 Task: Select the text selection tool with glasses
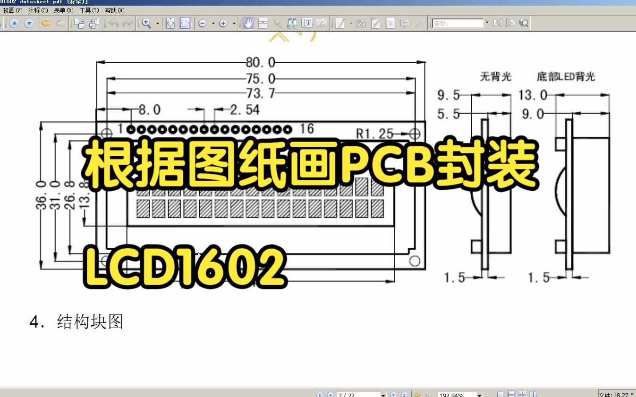point(263,23)
